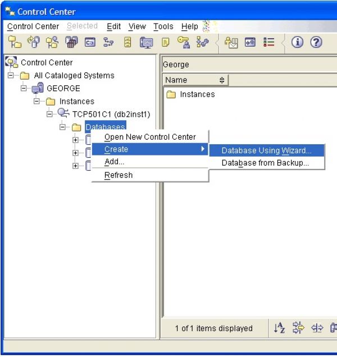Open the Task Center icon

point(108,42)
